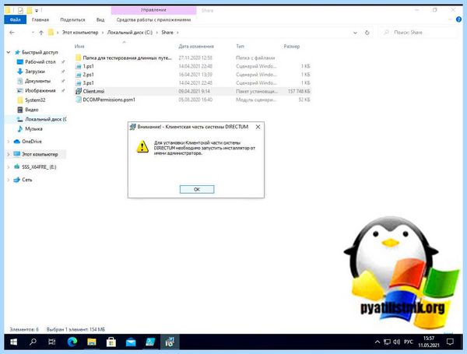Open Microsoft Store from the taskbar
The height and width of the screenshot is (354, 467).
(x=111, y=342)
